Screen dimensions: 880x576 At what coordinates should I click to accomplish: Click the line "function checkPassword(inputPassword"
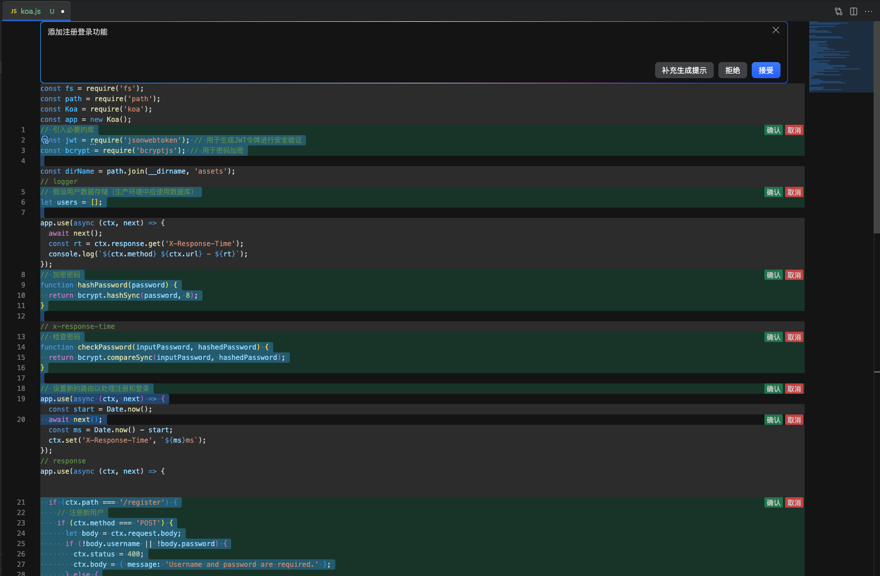click(155, 347)
